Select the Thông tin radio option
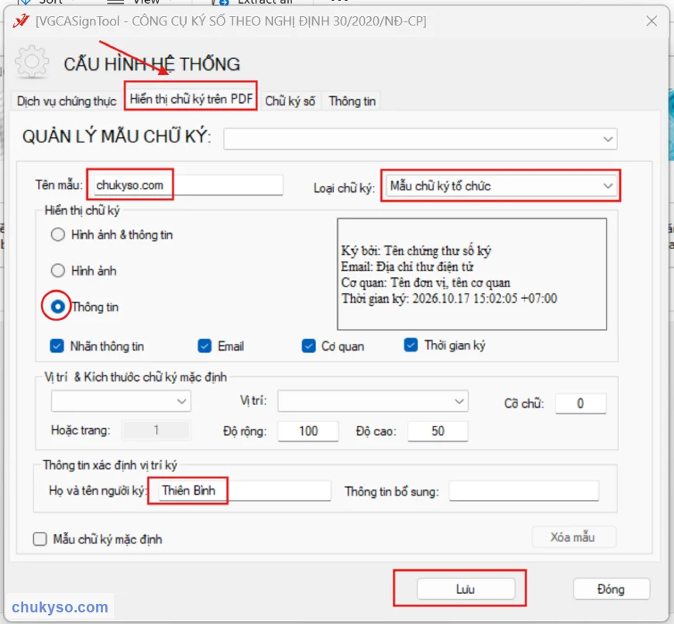The width and height of the screenshot is (674, 624). 58,307
